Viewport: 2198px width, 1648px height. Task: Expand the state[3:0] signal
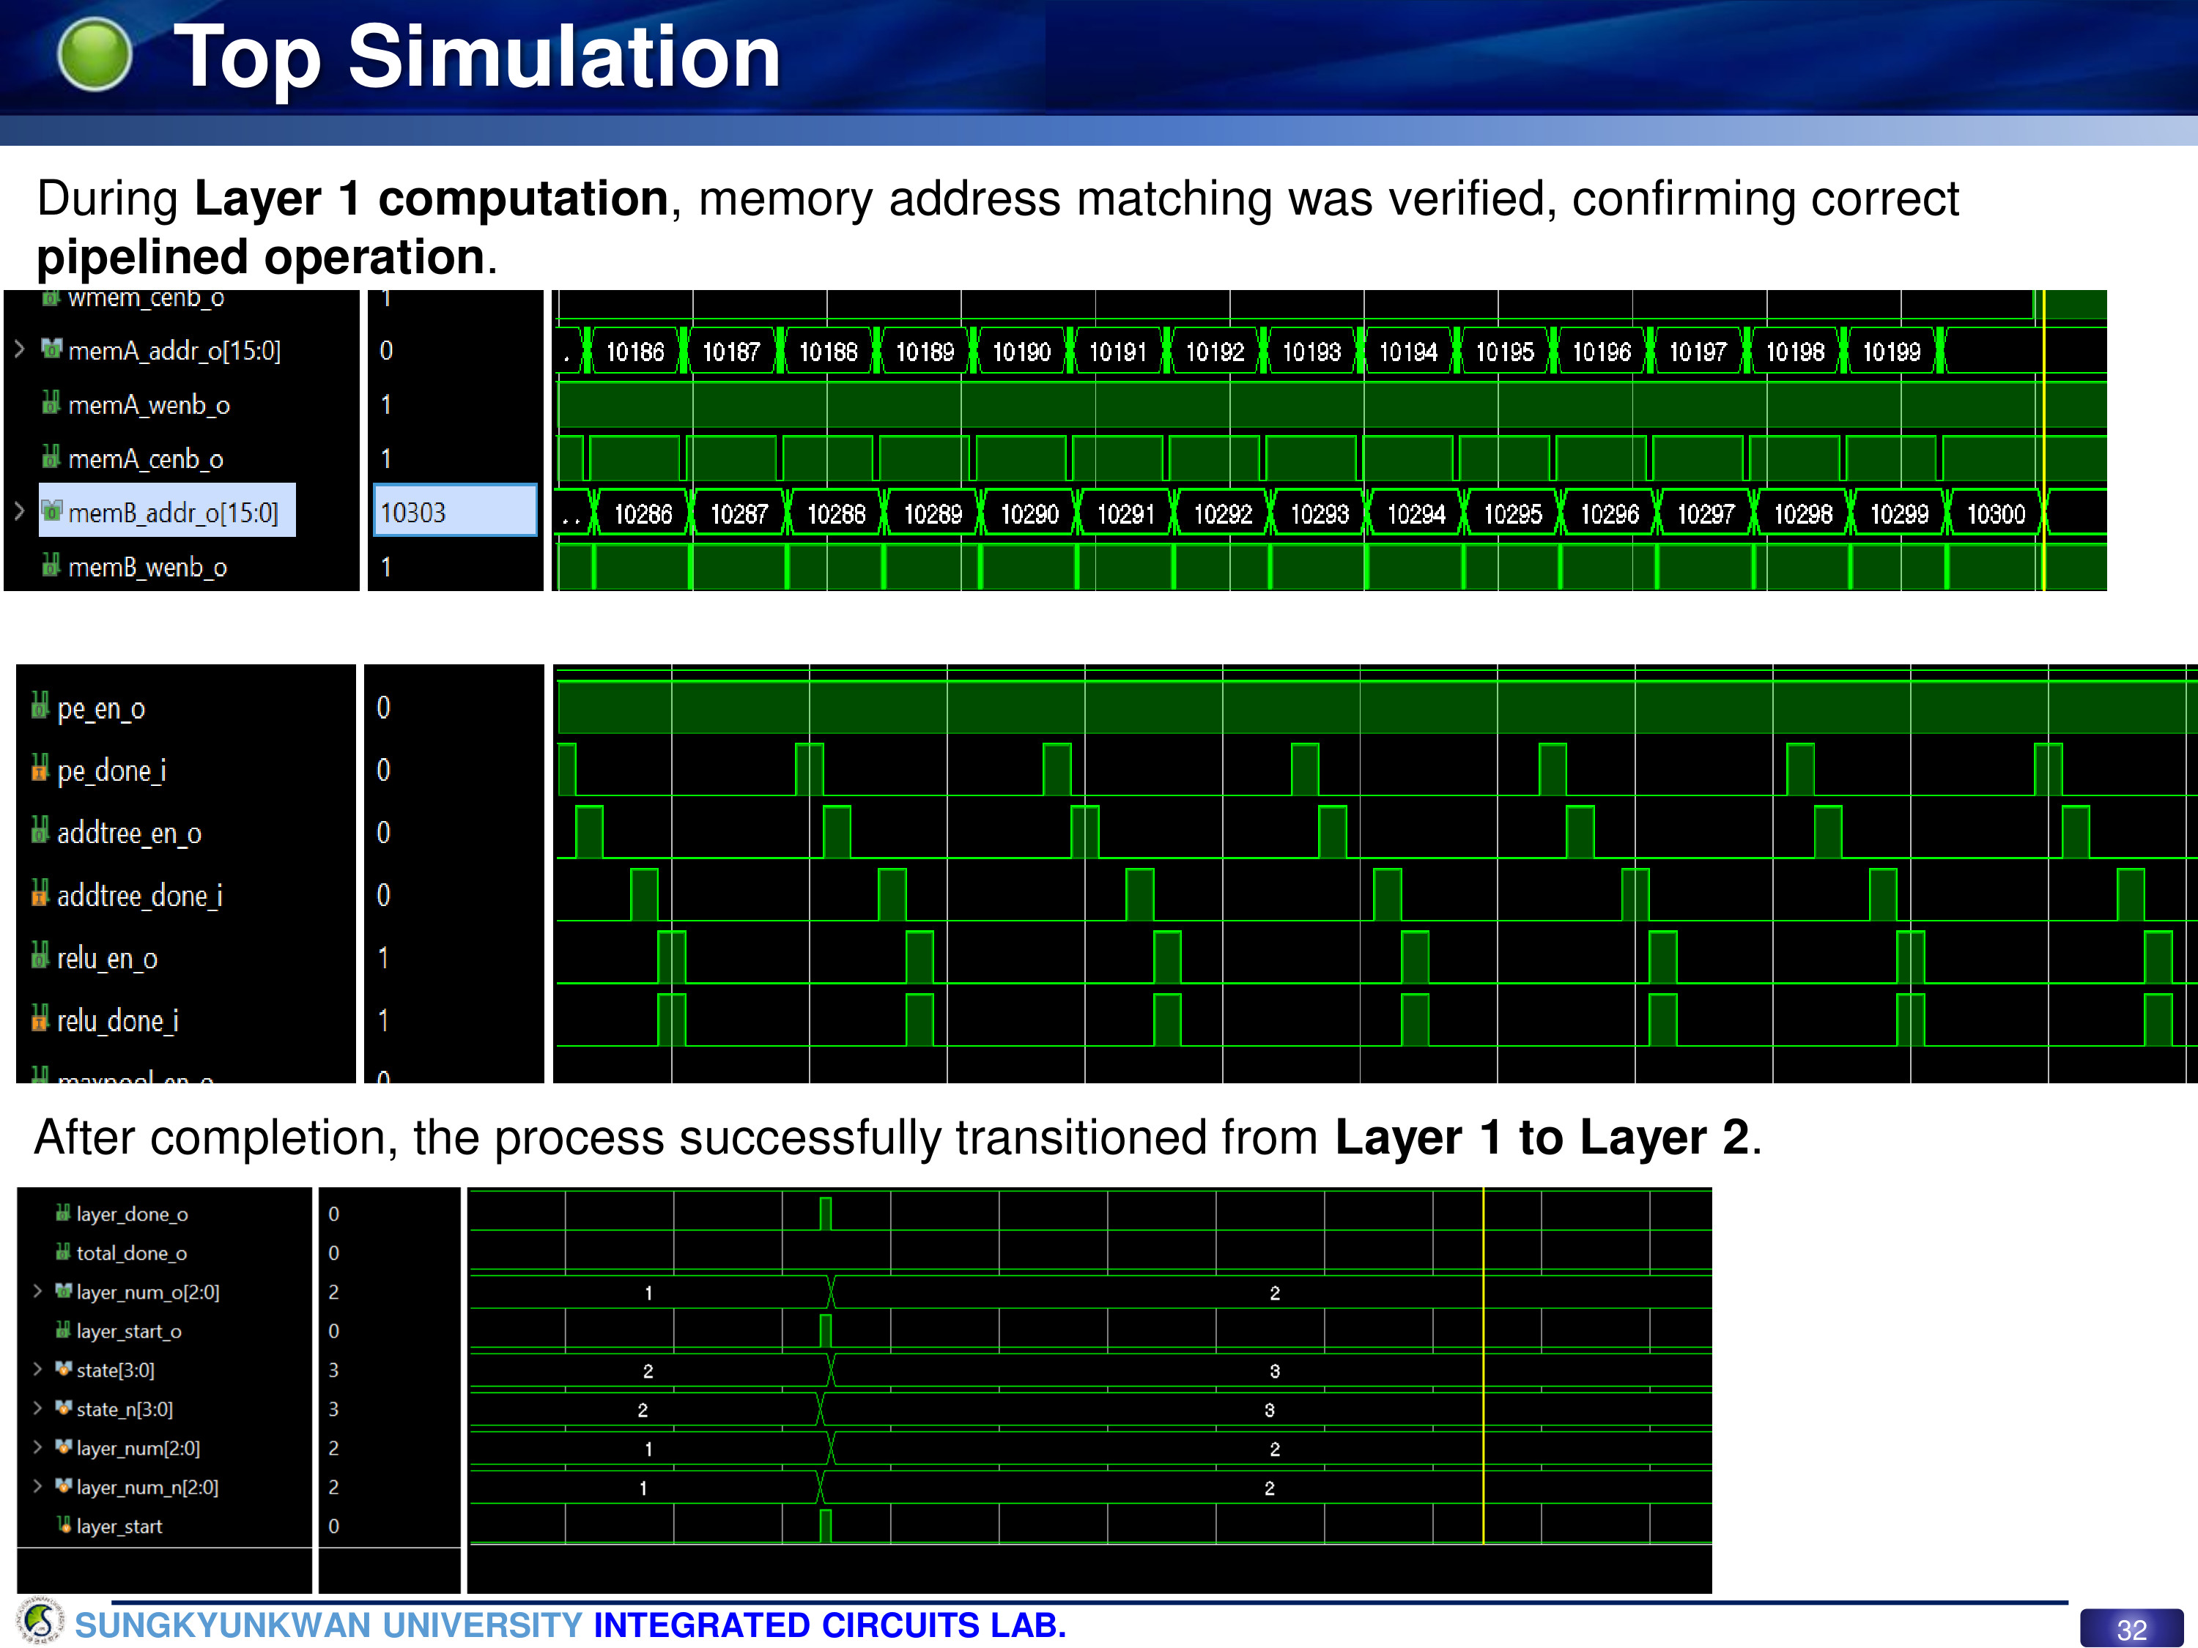point(37,1369)
